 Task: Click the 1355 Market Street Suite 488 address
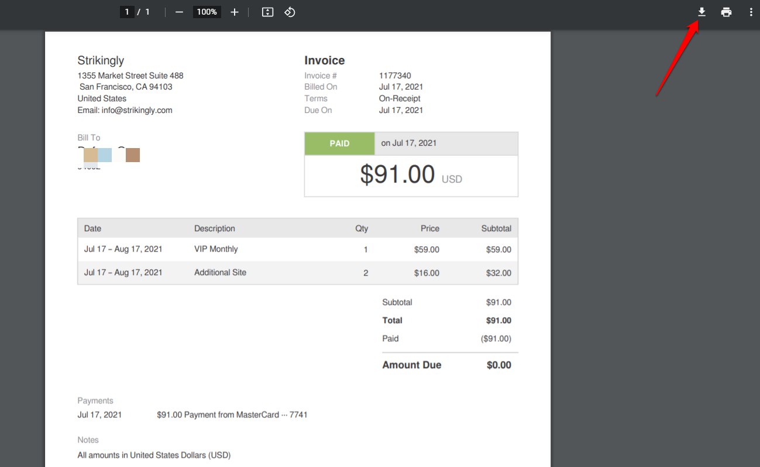(x=130, y=75)
